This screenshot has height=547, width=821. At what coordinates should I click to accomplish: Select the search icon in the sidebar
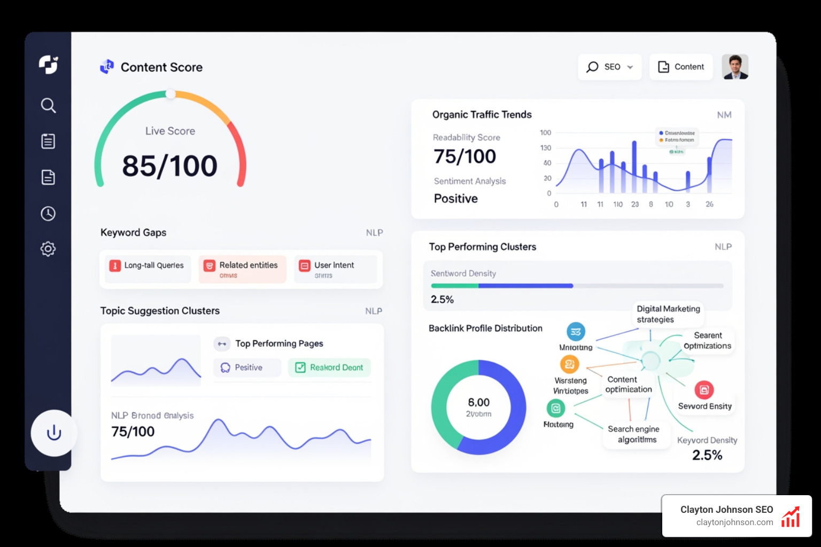point(48,106)
